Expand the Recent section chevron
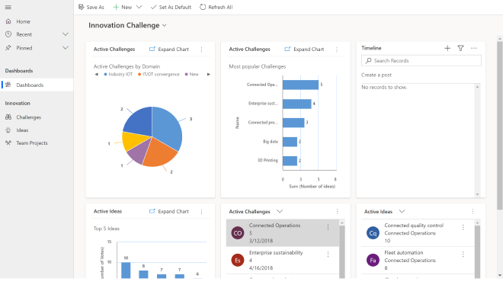Screen dimensions: 503x285 [x=65, y=34]
